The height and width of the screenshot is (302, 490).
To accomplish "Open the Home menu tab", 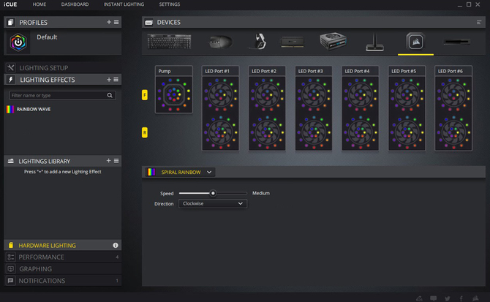I will coord(39,4).
